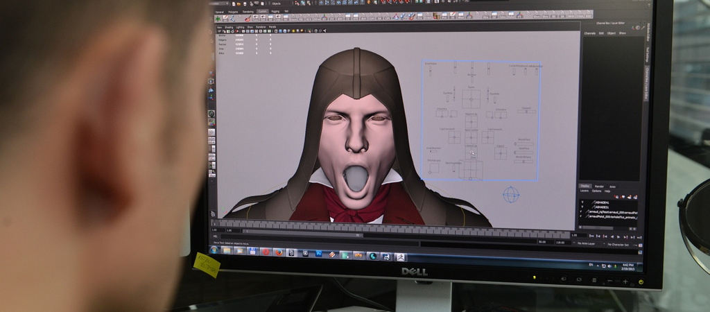
Task: Open the Renderer panel menu
Action: pos(261,27)
